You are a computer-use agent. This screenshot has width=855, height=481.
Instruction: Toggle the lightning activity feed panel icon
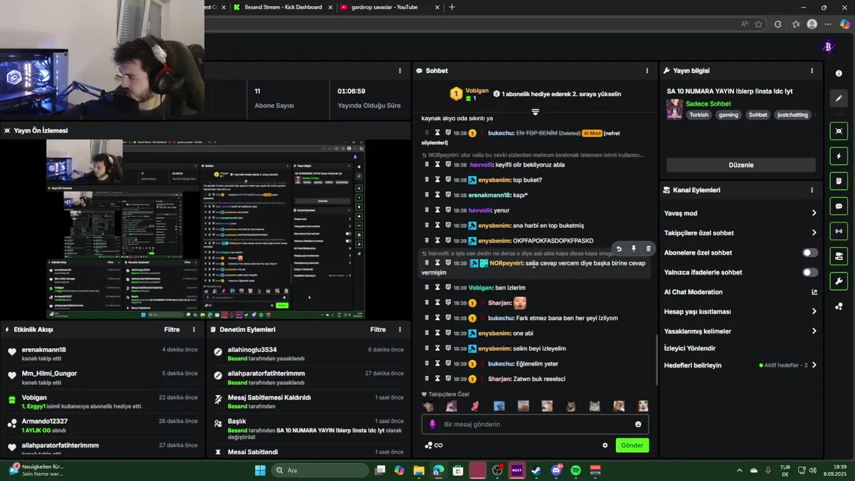pos(839,156)
